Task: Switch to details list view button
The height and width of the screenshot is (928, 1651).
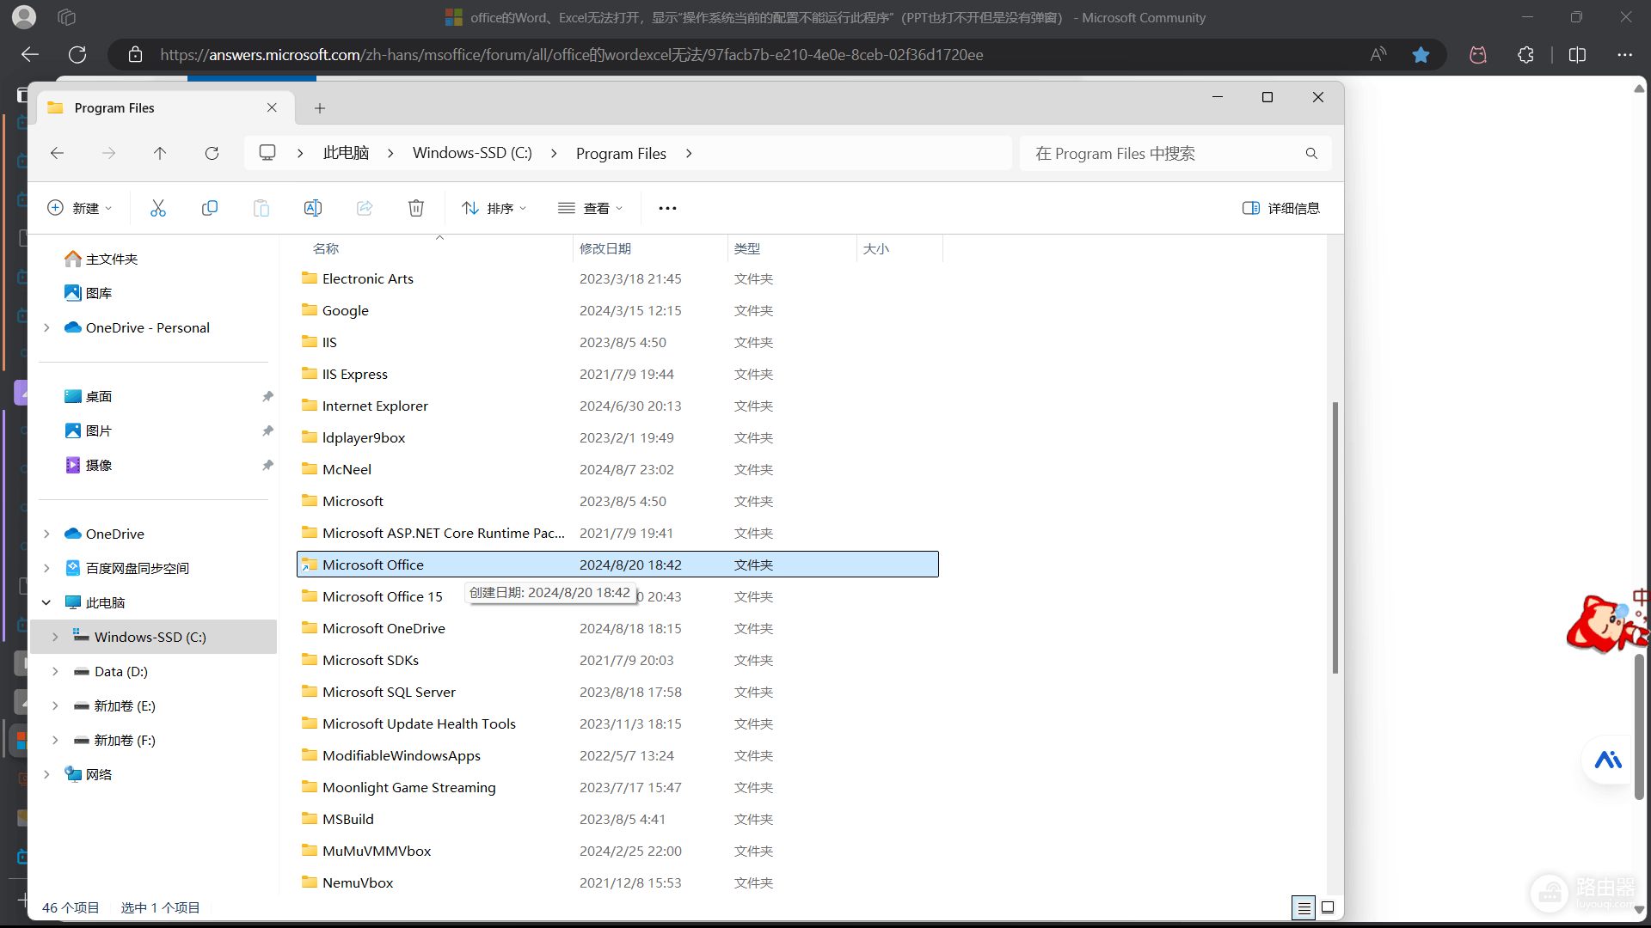Action: (x=1304, y=907)
